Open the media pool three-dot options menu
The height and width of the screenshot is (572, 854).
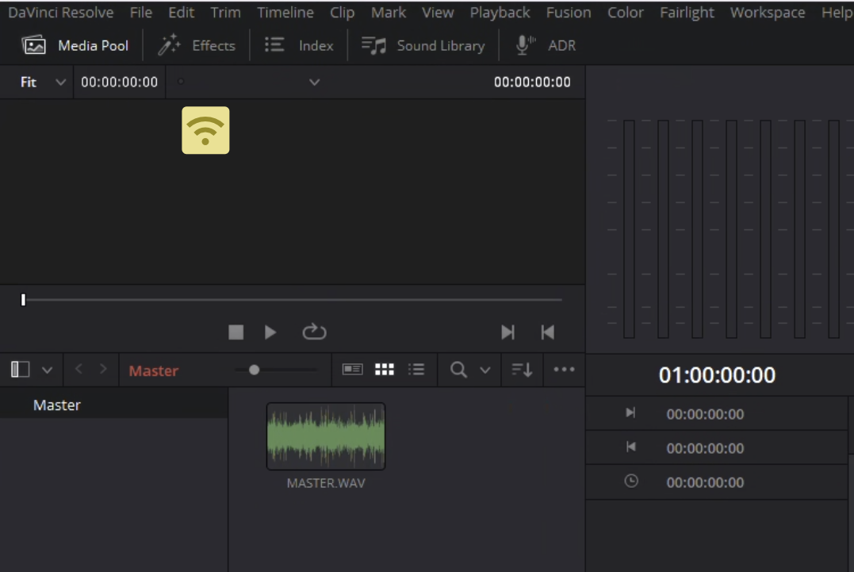click(565, 370)
